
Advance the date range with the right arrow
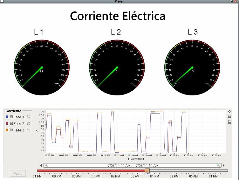pos(223,166)
